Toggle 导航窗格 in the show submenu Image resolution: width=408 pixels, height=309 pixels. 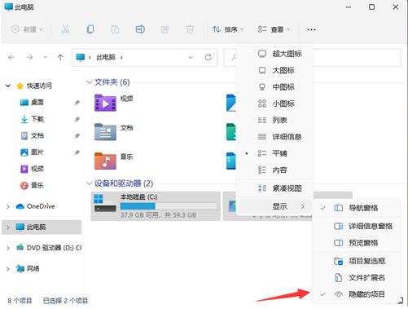(x=357, y=208)
